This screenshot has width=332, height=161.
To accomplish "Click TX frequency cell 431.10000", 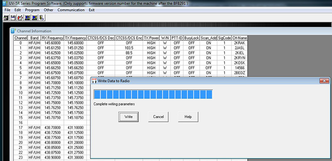I will (x=76, y=128).
